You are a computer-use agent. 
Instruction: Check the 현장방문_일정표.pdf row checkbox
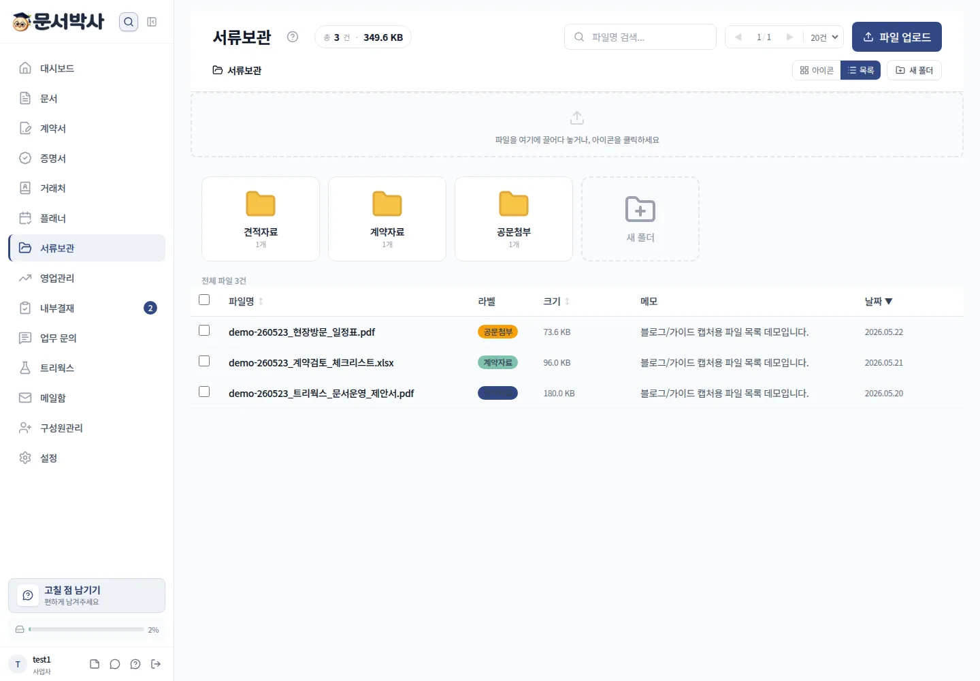[x=204, y=330]
